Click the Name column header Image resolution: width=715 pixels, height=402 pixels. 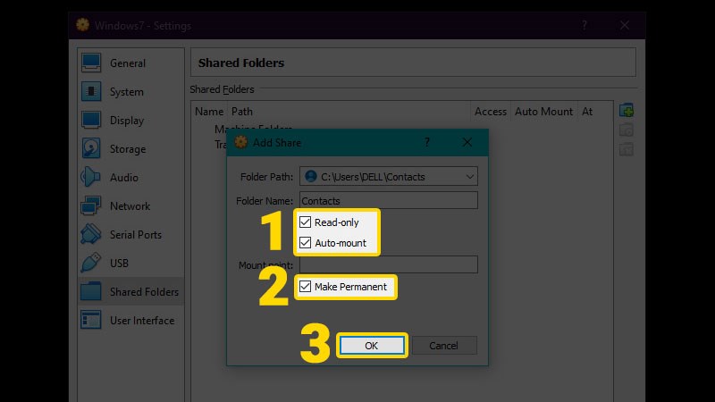pos(209,111)
